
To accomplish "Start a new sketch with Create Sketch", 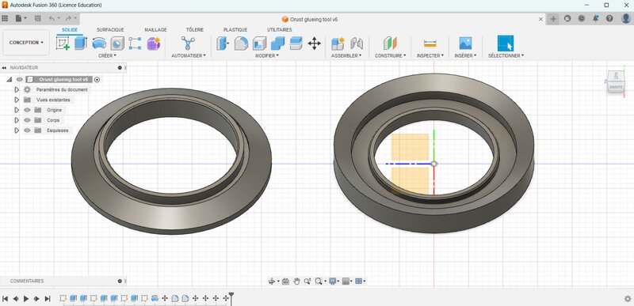I will [x=63, y=43].
